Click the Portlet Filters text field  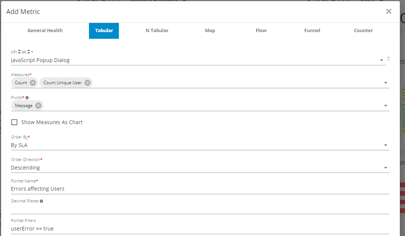point(199,229)
